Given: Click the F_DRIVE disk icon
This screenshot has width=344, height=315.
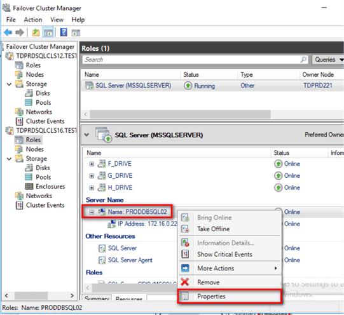Looking at the screenshot, I should click(x=102, y=164).
